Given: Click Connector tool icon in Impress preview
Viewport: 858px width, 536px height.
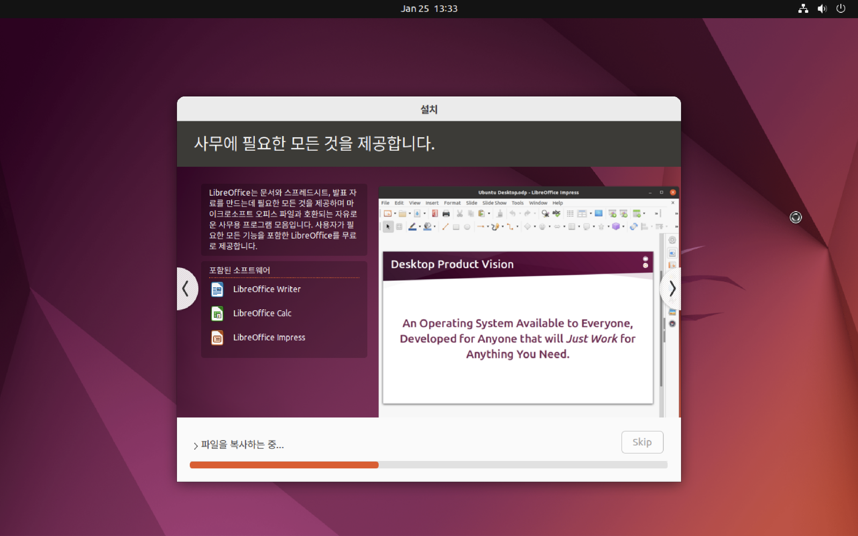Looking at the screenshot, I should tap(510, 227).
